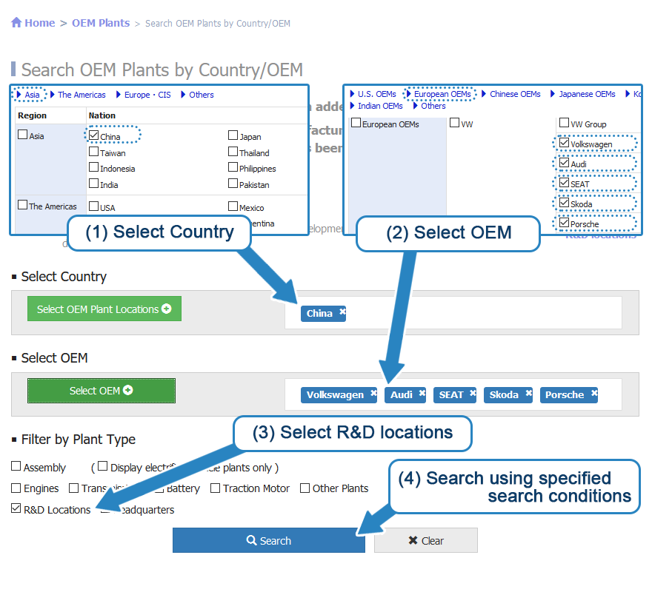Screen dimensions: 652x592
Task: Check the India checkbox
Action: tap(93, 184)
